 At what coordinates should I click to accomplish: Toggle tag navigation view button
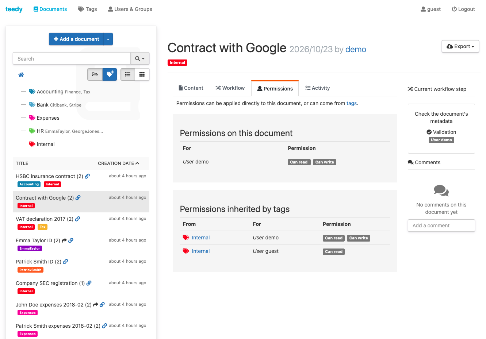(110, 74)
